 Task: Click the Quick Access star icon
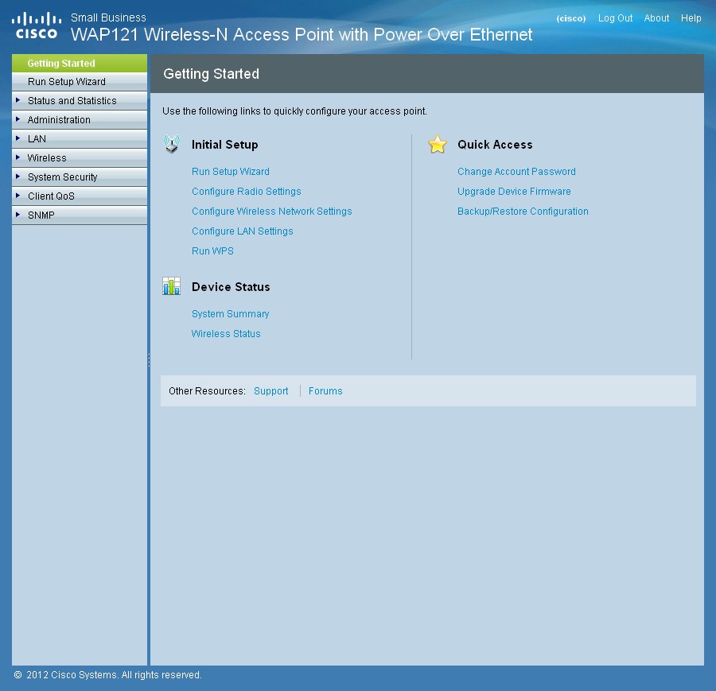[438, 144]
